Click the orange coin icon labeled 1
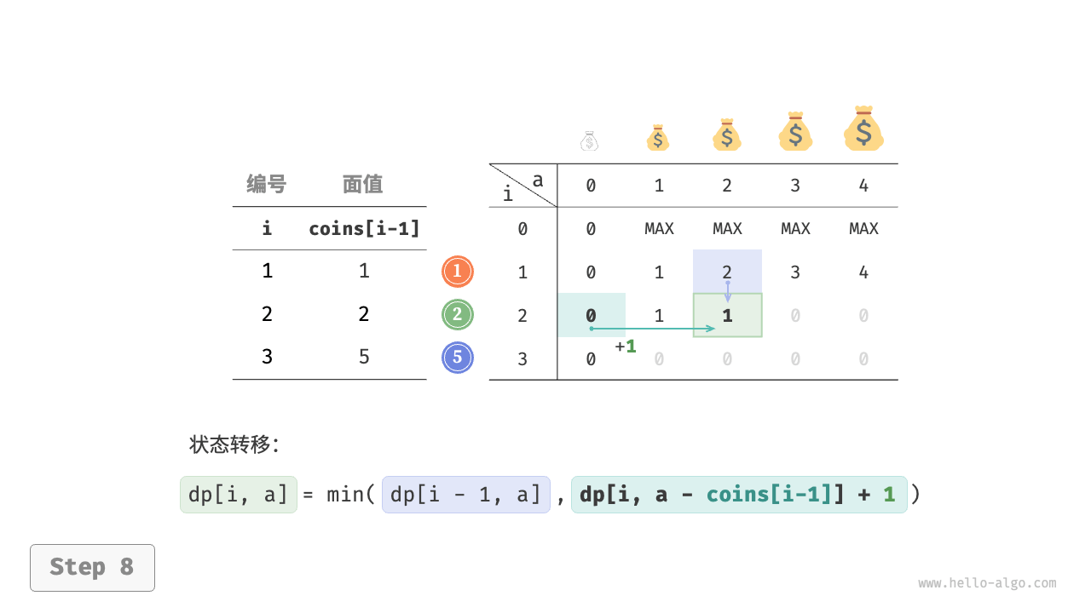This screenshot has width=1091, height=613. (458, 272)
